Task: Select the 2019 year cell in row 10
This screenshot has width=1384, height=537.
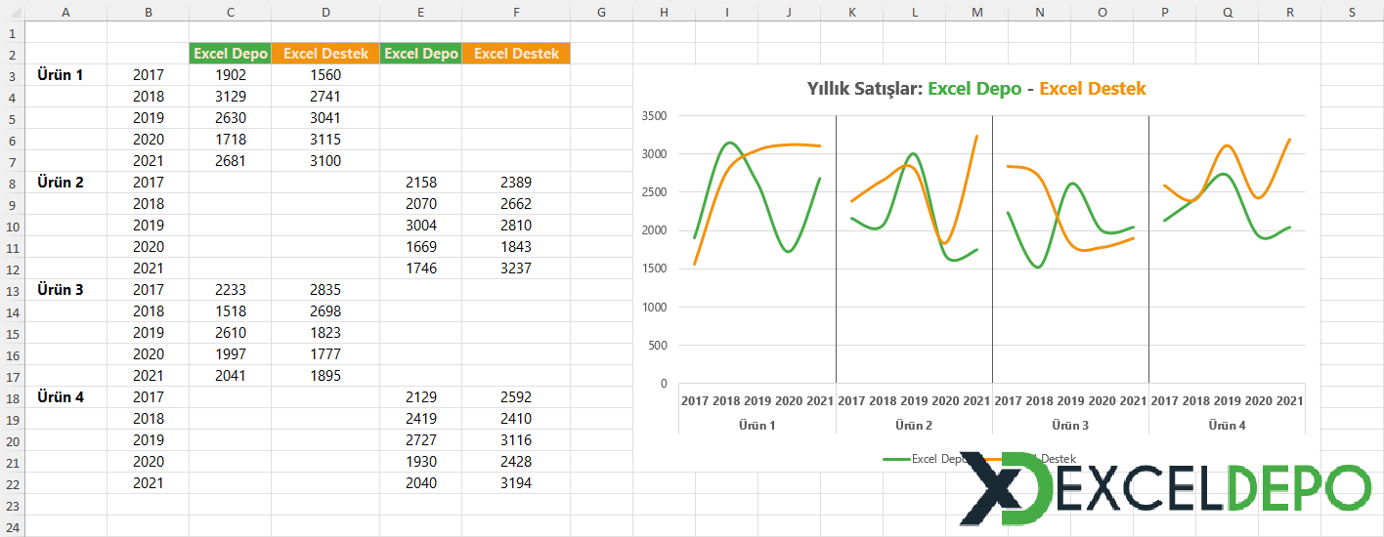Action: click(x=148, y=226)
